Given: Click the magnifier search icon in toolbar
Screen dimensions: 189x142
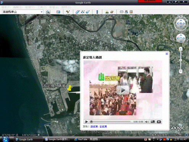Looking at the screenshot, I should coord(48,12).
